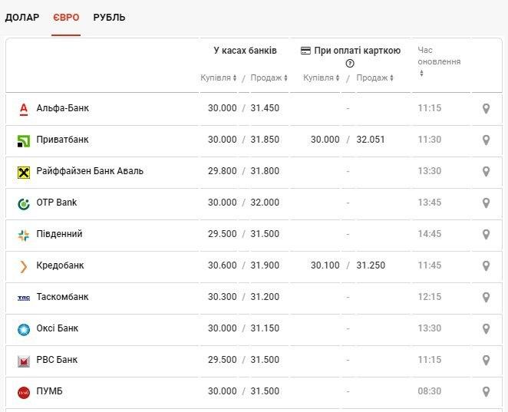Click the При оплаті карткою header
Screen dimensions: 508x412
[x=351, y=51]
